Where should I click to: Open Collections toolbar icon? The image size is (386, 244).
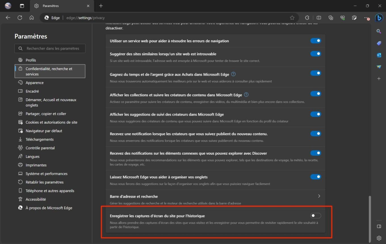331,18
